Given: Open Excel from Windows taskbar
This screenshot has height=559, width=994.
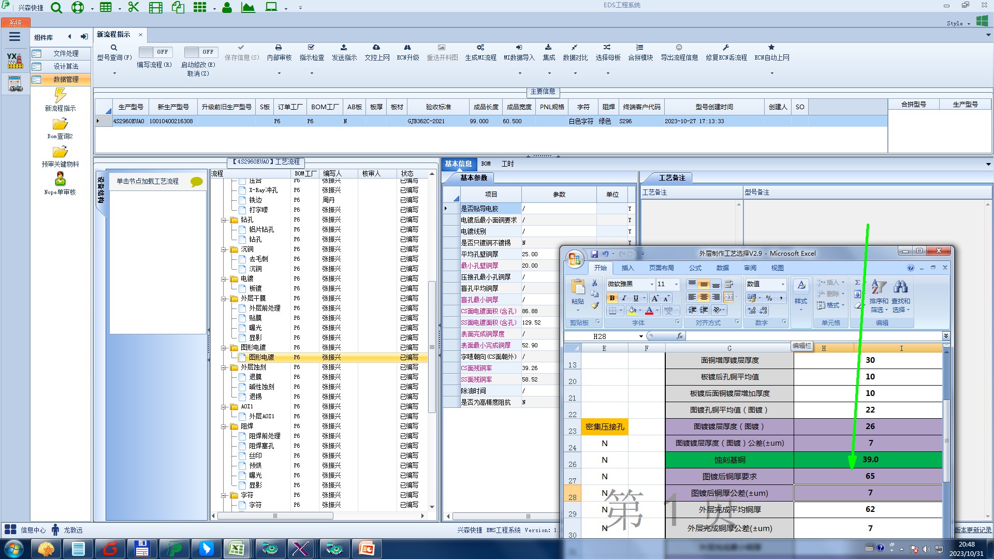Looking at the screenshot, I should (x=237, y=549).
